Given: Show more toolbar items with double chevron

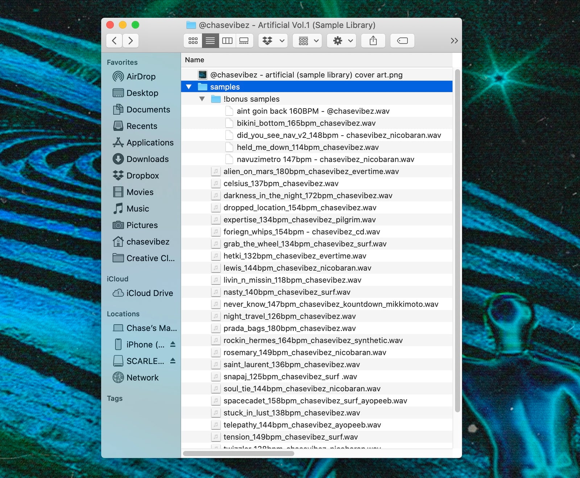Looking at the screenshot, I should pyautogui.click(x=454, y=41).
